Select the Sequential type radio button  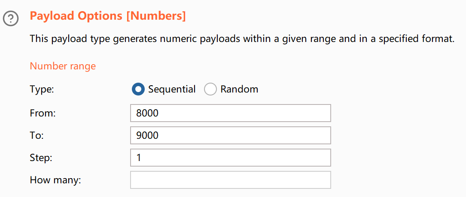138,89
